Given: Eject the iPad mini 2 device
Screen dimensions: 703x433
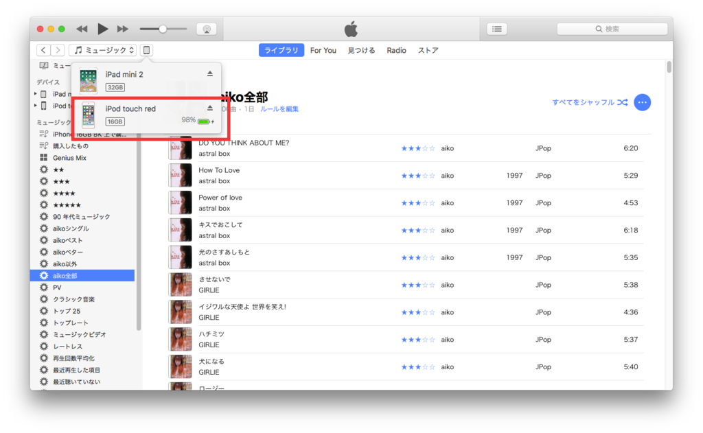Looking at the screenshot, I should click(x=210, y=74).
